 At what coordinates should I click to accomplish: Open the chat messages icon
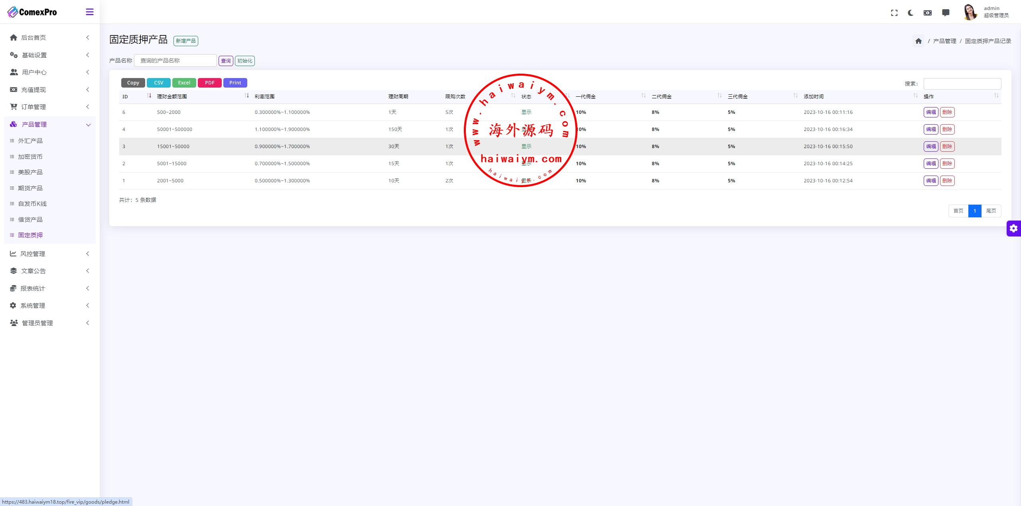(x=946, y=13)
